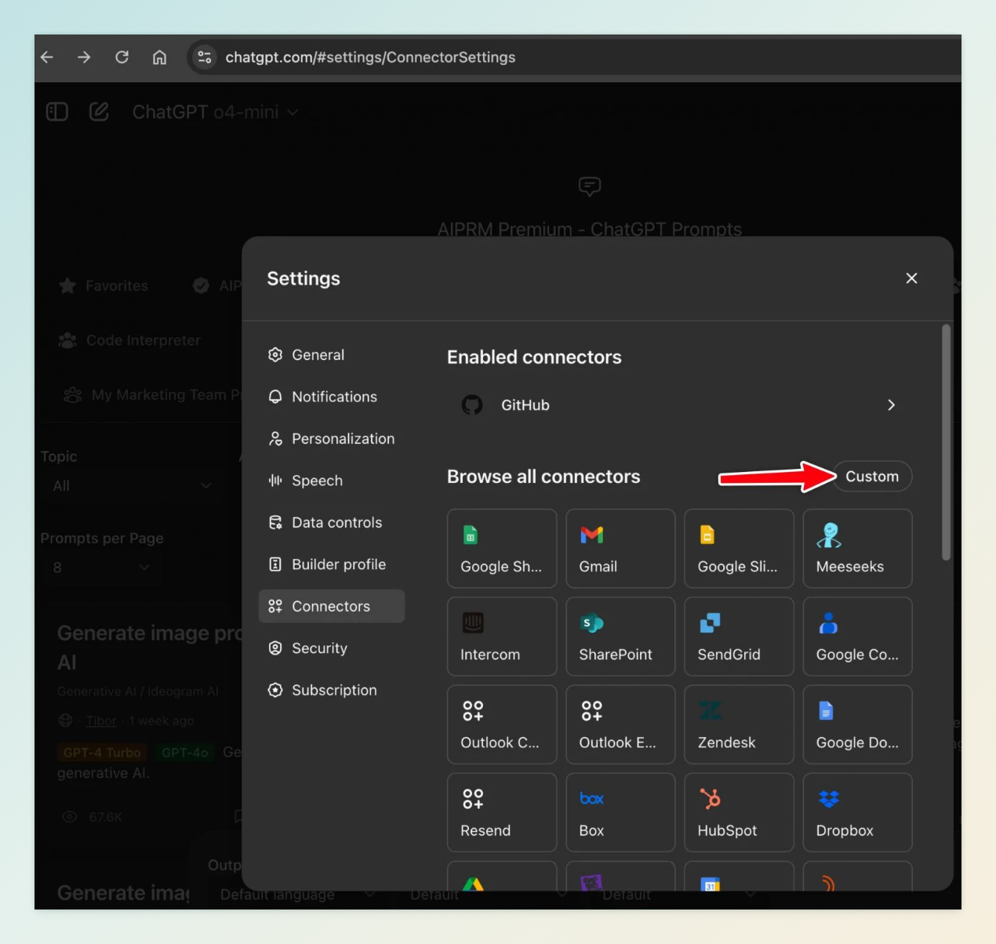
Task: Open the ChatGPT o4-mini model dropdown
Action: pos(215,112)
